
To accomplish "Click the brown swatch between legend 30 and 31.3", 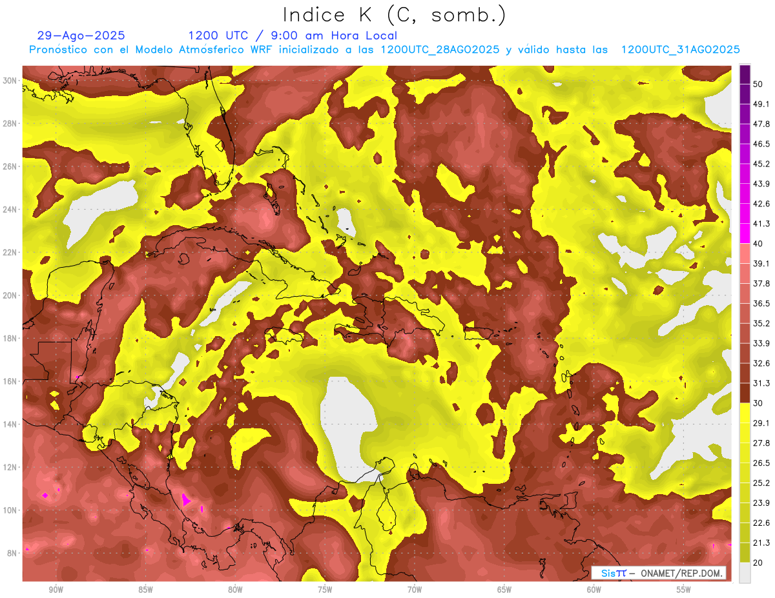I will coord(745,393).
